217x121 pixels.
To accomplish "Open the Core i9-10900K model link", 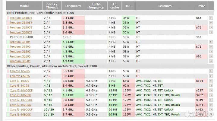I will click(x=20, y=114).
